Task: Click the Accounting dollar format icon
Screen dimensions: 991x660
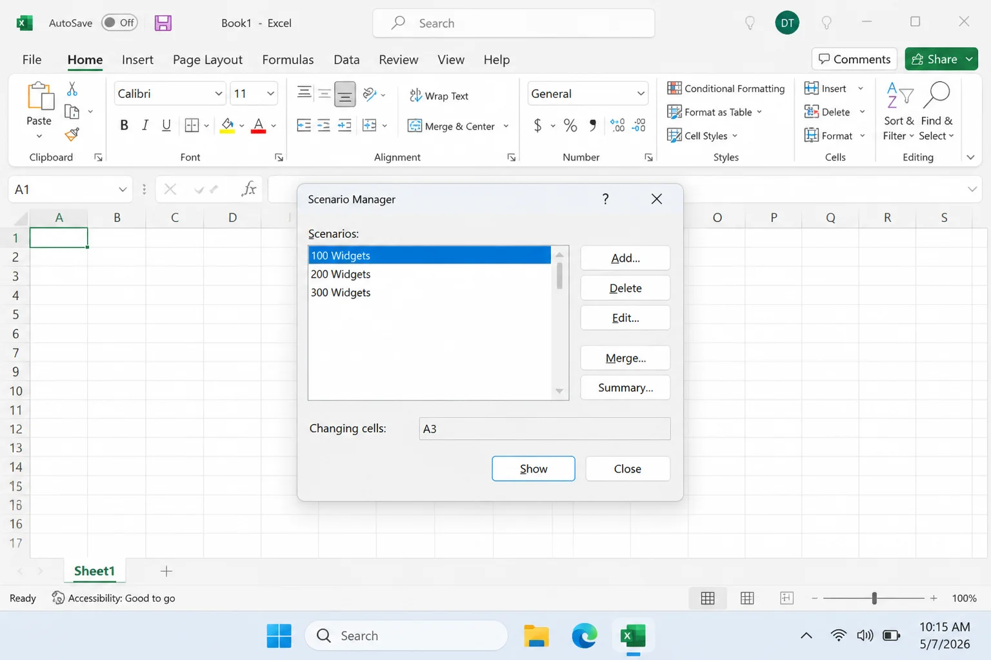Action: [x=537, y=126]
